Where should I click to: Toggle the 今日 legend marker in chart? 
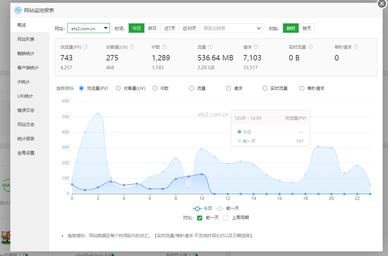pyautogui.click(x=197, y=209)
